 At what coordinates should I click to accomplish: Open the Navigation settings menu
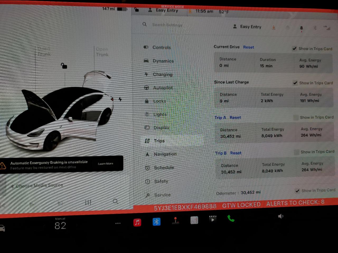[x=165, y=154]
